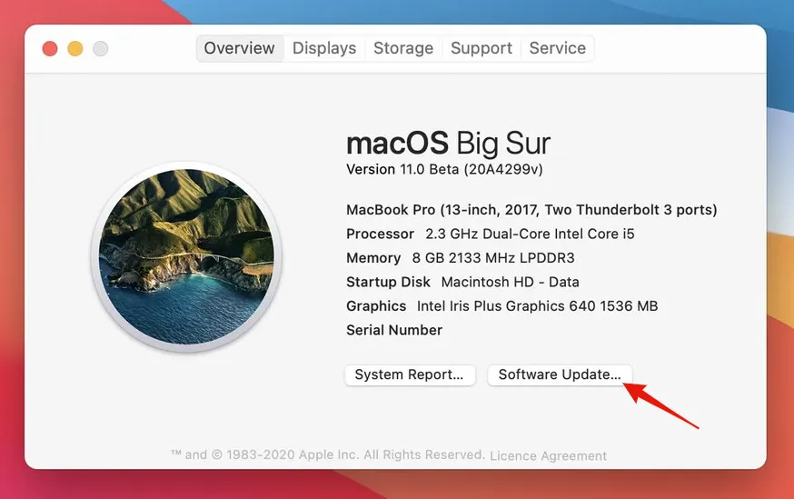Click the macOS Big Sur title
The height and width of the screenshot is (499, 794).
448,144
